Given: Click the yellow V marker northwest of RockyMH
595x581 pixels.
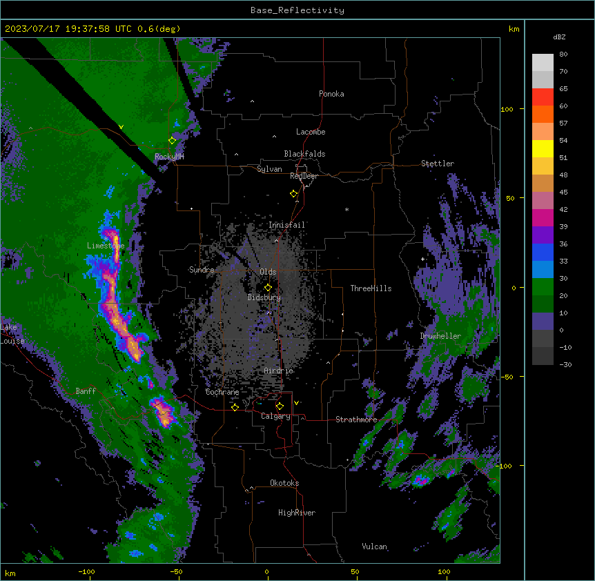Looking at the screenshot, I should [121, 127].
